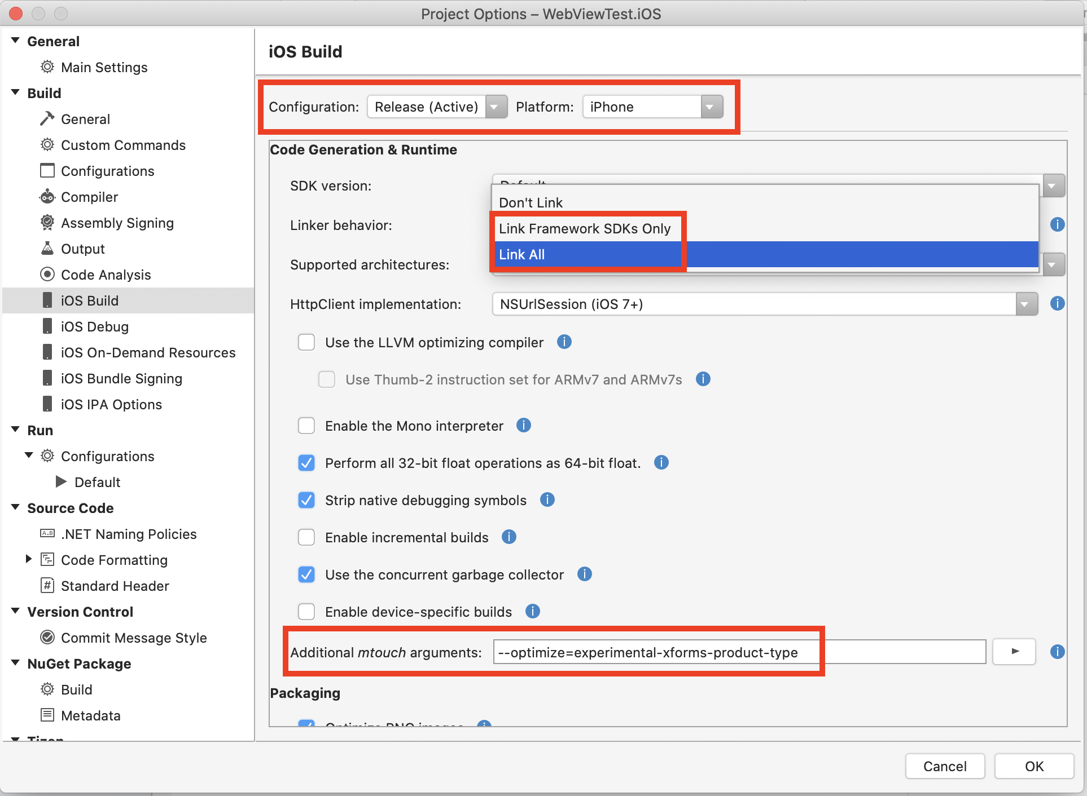Open the iOS Bundle Signing page
This screenshot has width=1087, height=796.
tap(121, 378)
